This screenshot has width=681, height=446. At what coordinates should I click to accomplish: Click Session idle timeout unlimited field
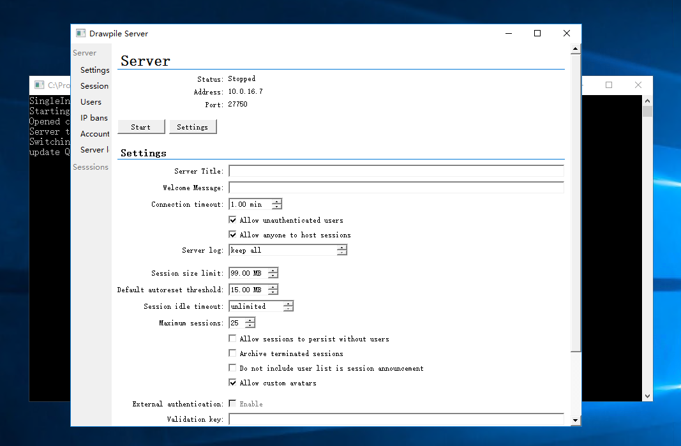256,306
